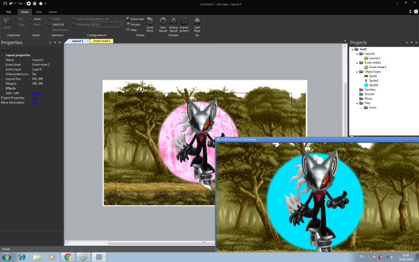Collapse the Layout properties section
The height and width of the screenshot is (262, 419).
click(x=3, y=55)
